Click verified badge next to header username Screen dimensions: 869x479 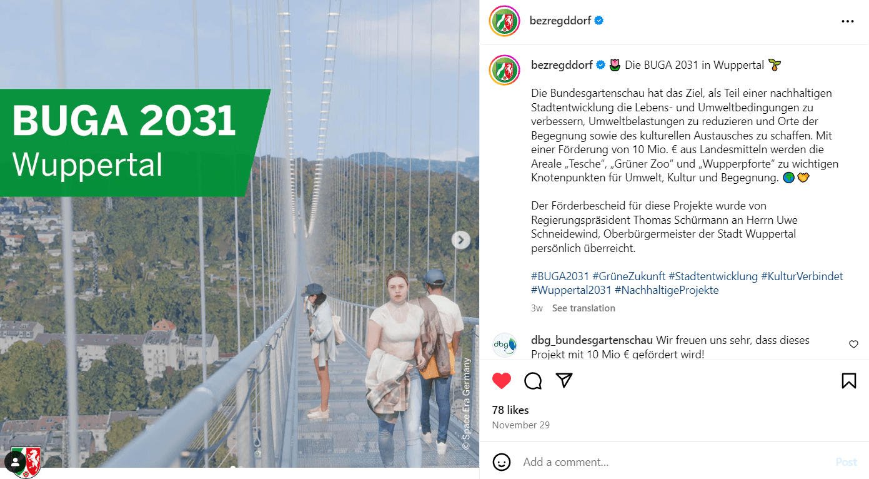click(599, 21)
